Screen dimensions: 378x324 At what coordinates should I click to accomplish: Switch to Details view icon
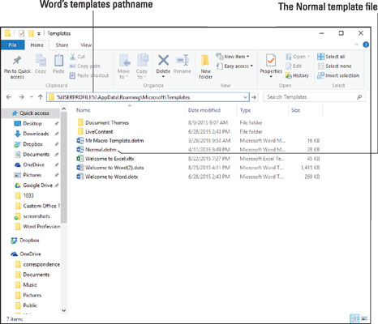(x=354, y=318)
